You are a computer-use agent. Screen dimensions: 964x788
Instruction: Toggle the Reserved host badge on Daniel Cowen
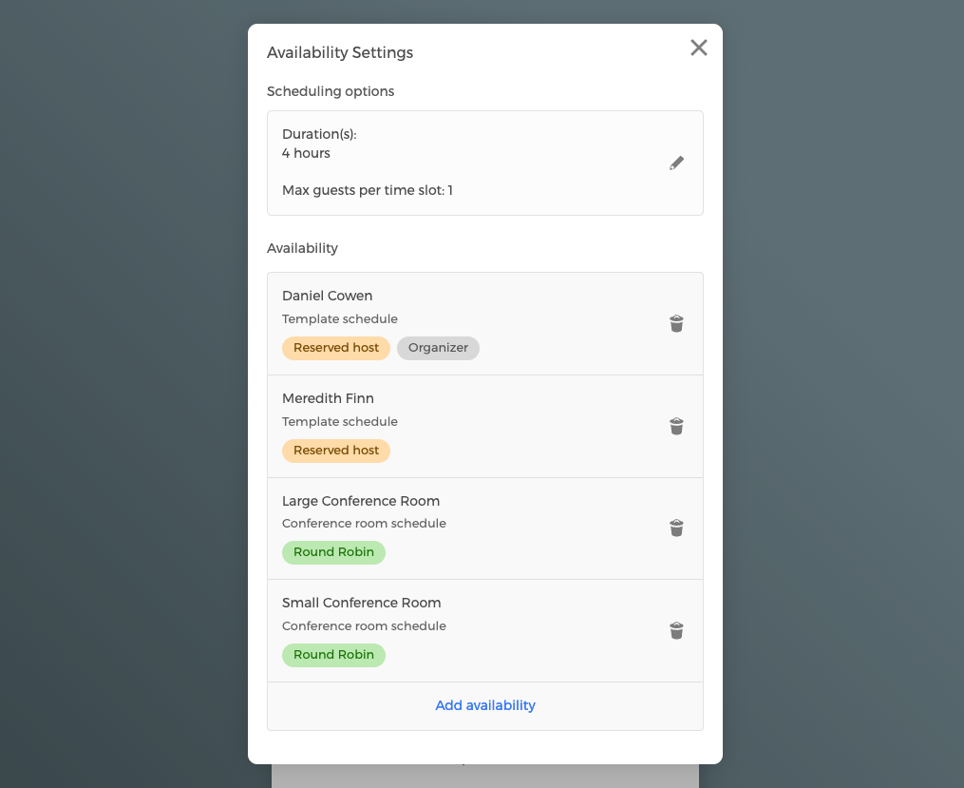click(336, 348)
